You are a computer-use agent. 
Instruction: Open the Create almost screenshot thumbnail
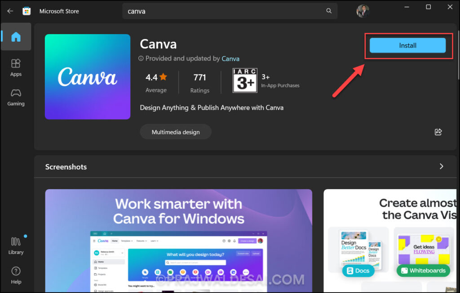coord(390,241)
